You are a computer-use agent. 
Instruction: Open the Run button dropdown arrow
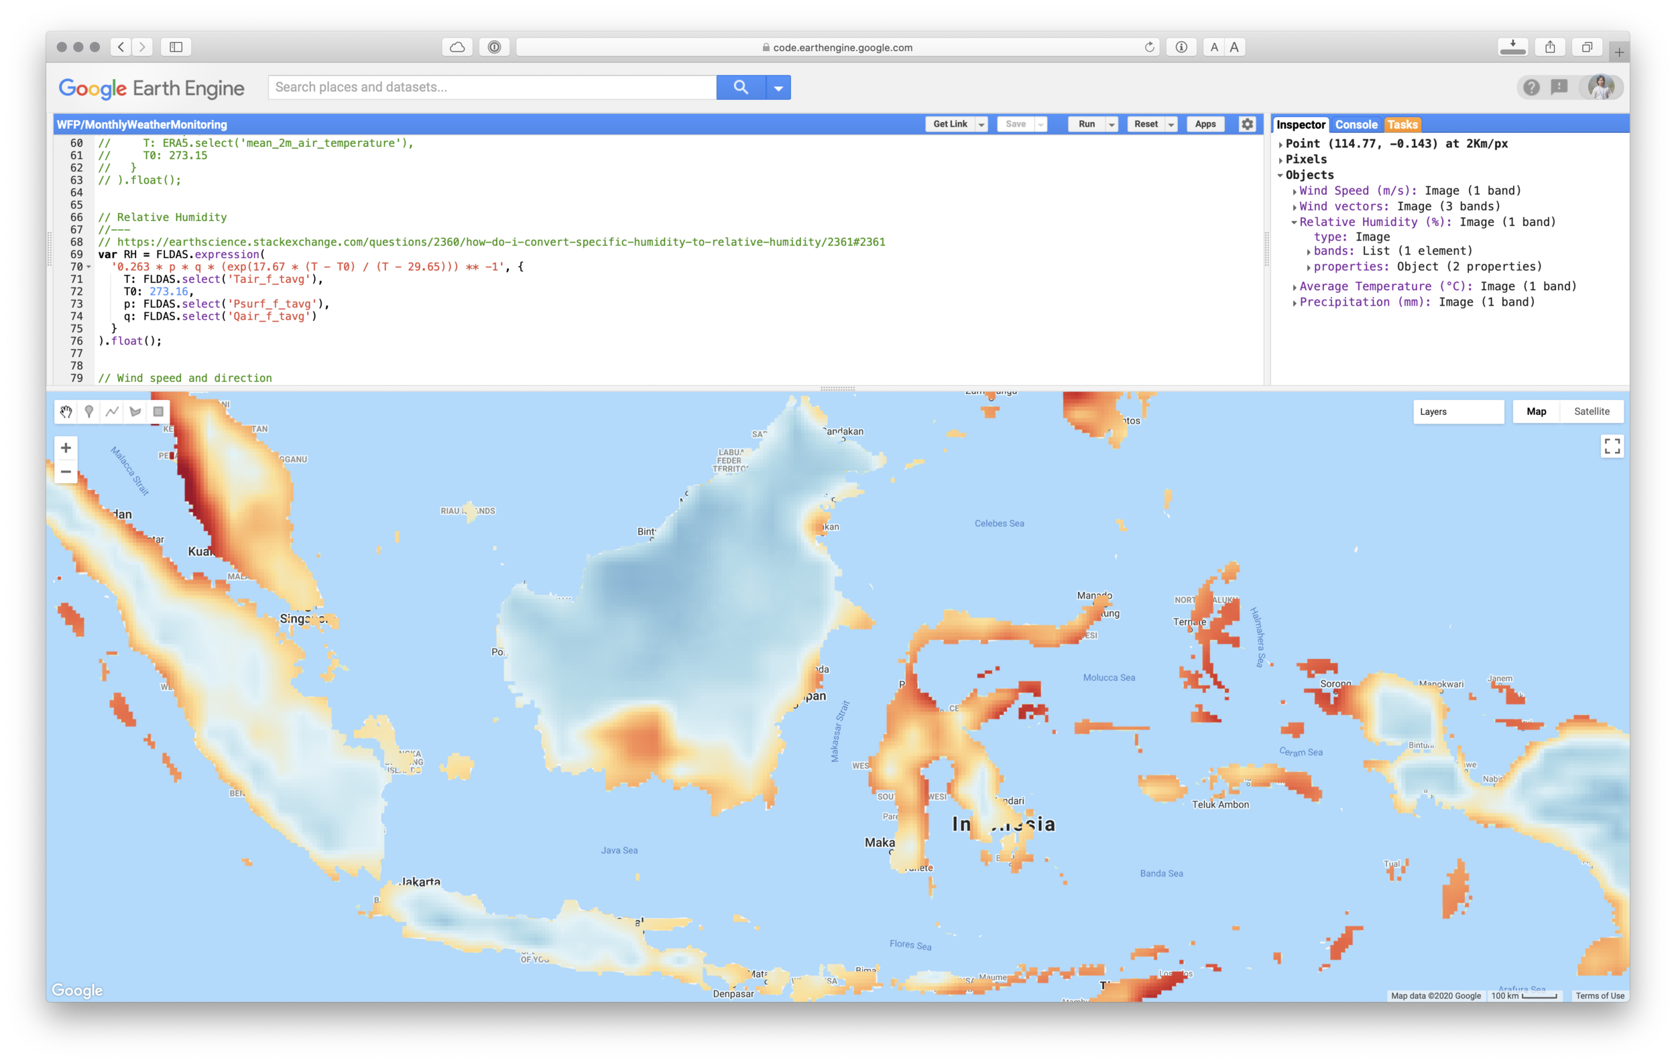point(1112,125)
